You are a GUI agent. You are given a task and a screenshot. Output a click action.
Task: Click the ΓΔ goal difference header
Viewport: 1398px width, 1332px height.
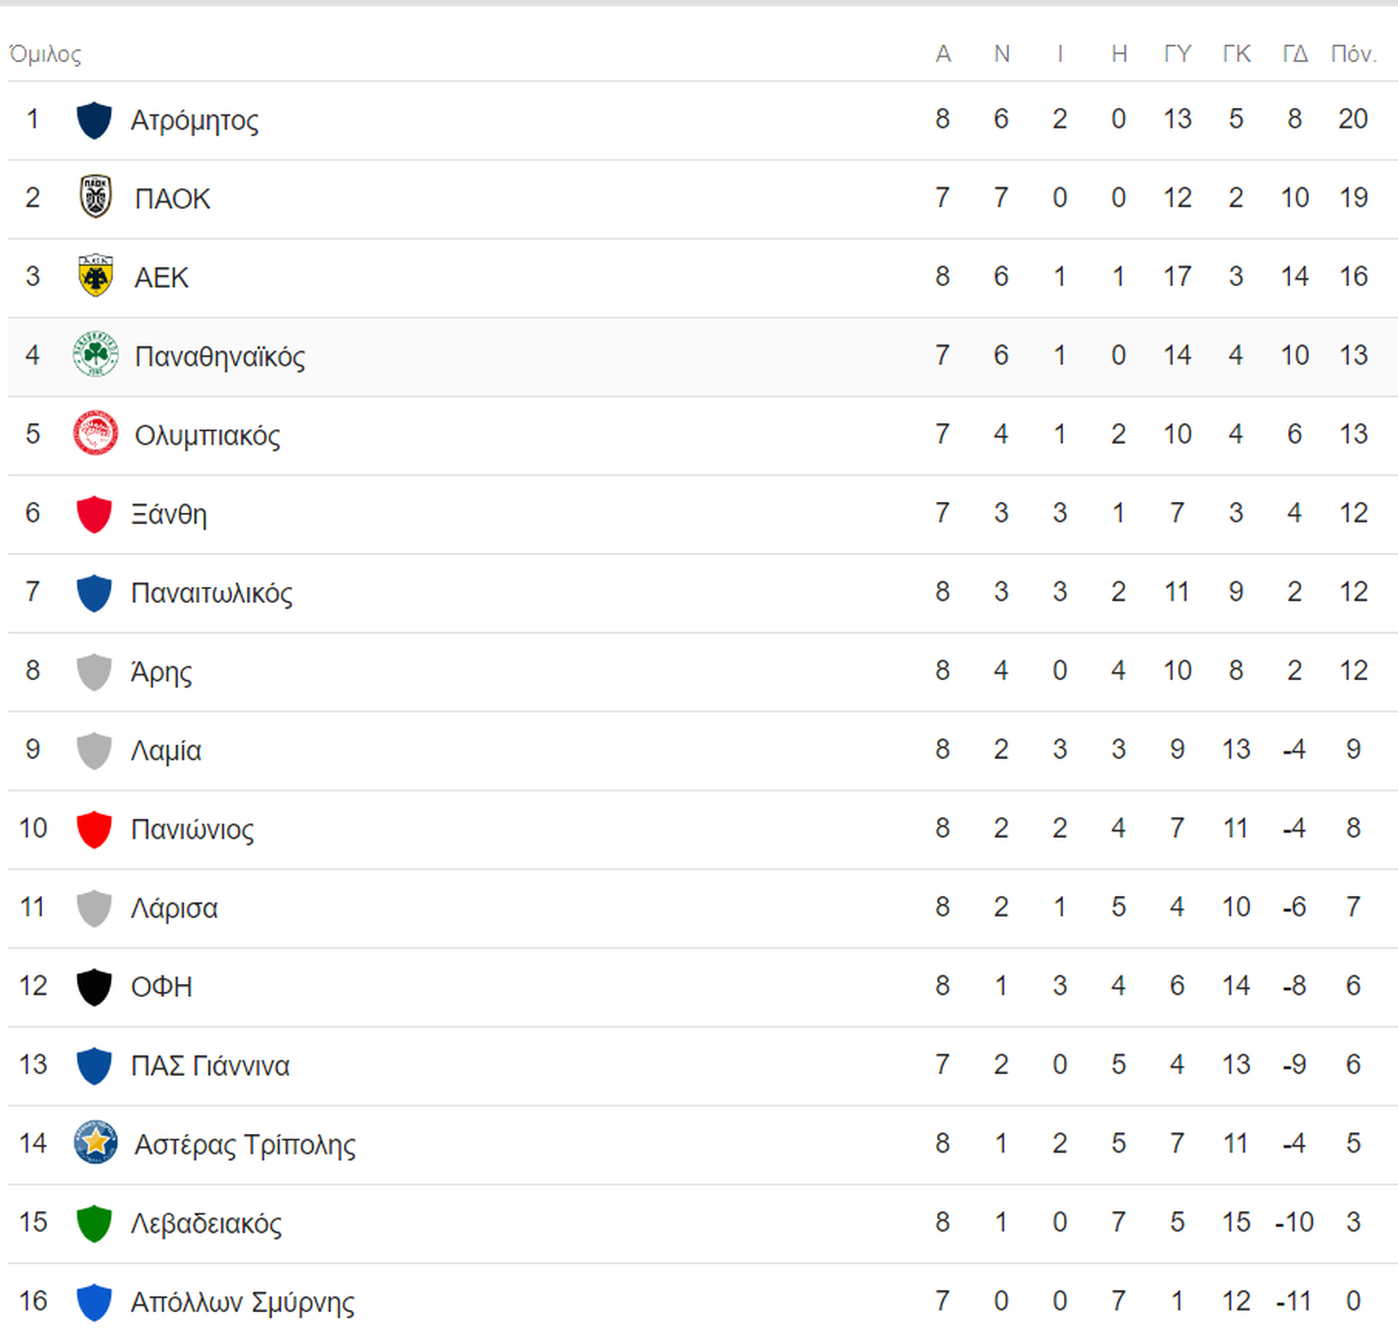(1295, 54)
